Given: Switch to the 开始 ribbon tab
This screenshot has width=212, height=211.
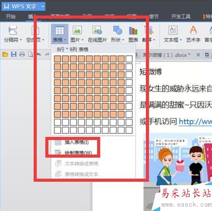Looking at the screenshot, I should click(10, 17).
